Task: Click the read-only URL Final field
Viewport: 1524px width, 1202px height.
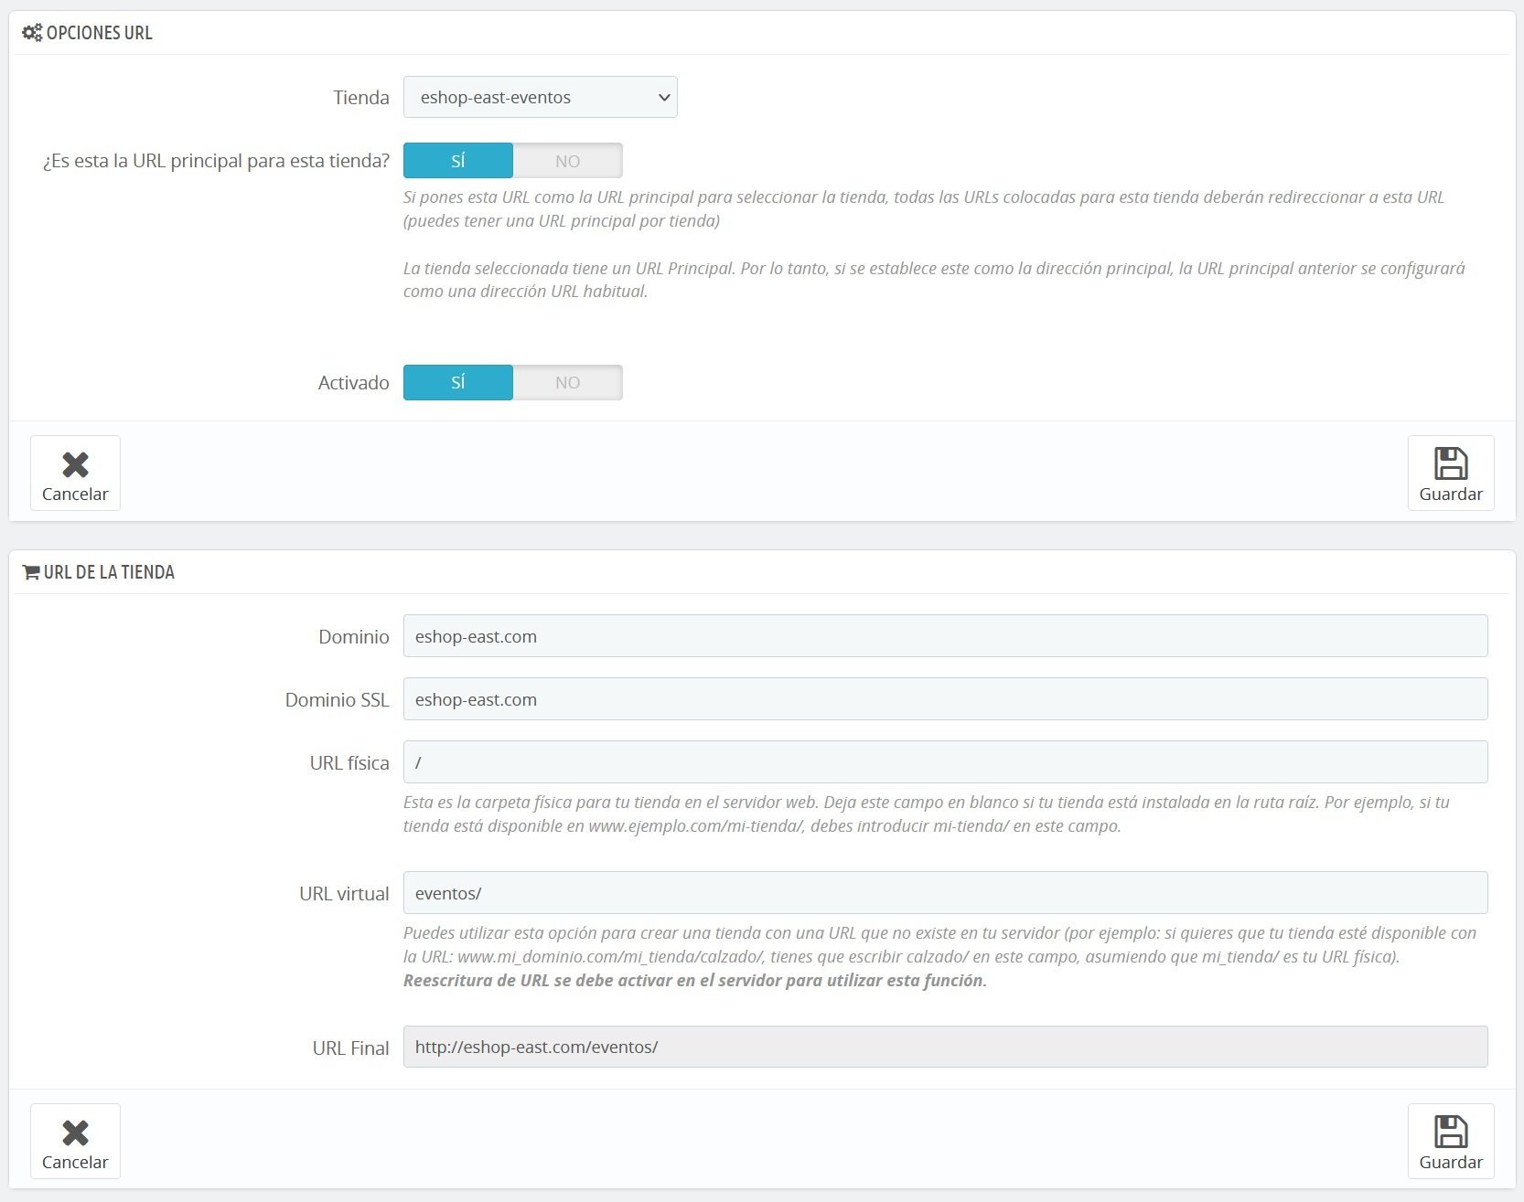Action: (x=945, y=1047)
